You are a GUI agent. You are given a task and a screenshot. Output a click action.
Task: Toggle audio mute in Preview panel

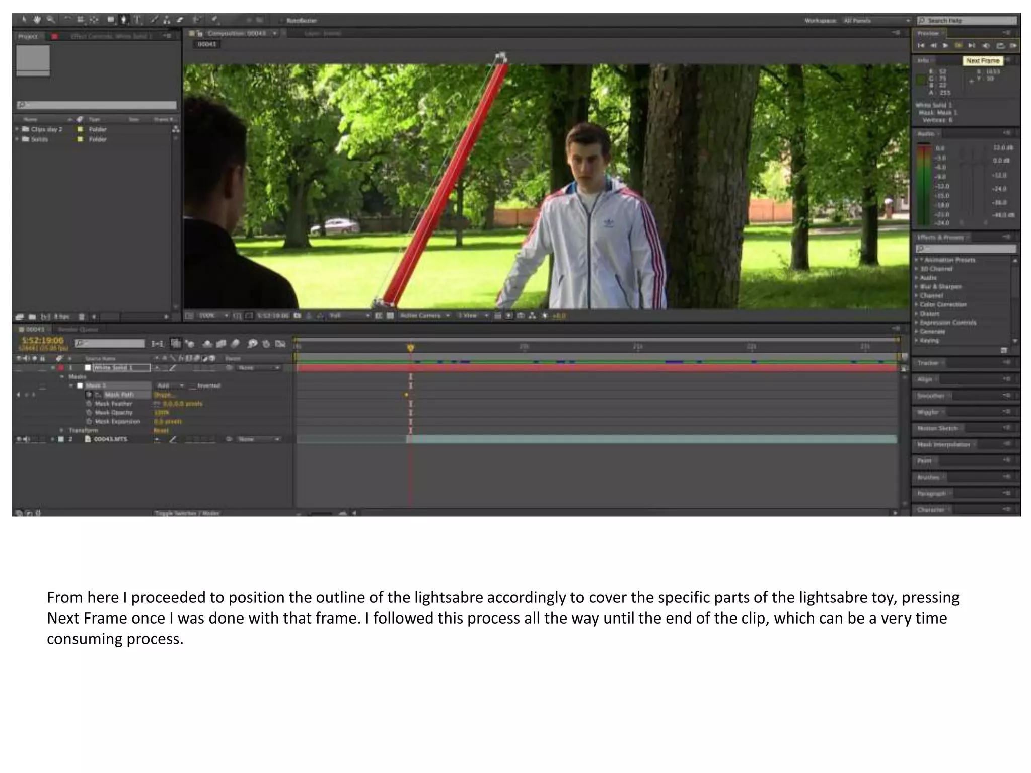(x=986, y=46)
